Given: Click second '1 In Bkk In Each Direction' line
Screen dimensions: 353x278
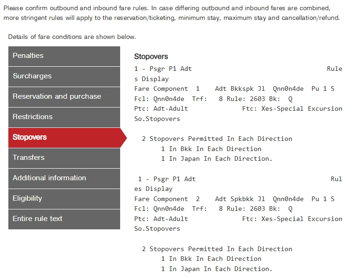Looking at the screenshot, I should 211,259.
